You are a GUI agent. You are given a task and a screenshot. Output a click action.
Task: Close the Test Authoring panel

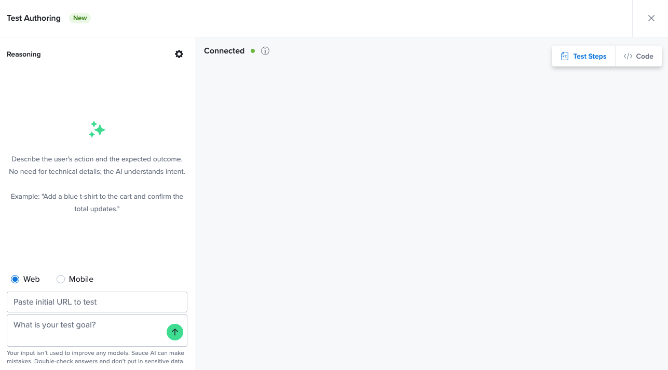[x=651, y=18]
